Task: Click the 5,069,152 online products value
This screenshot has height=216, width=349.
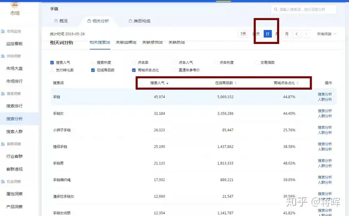Action: pos(225,97)
